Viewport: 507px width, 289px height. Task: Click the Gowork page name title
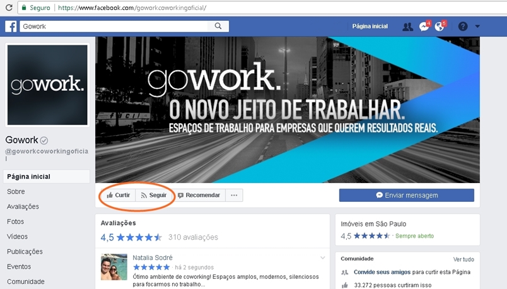[x=21, y=140]
